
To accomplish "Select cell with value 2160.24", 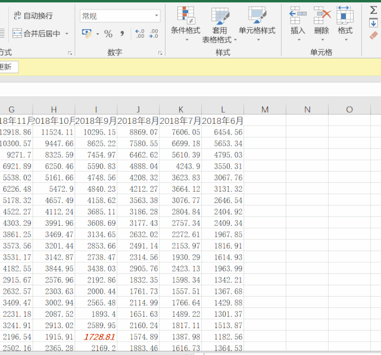I will pyautogui.click(x=138, y=325).
